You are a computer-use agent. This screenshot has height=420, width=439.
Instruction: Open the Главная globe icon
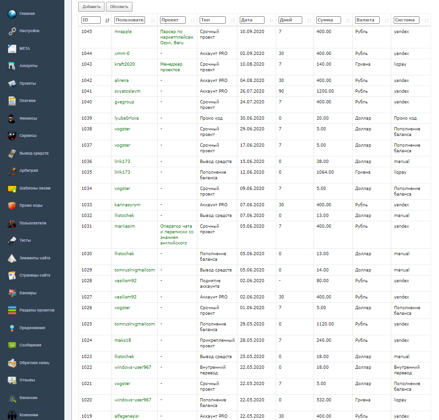point(12,14)
